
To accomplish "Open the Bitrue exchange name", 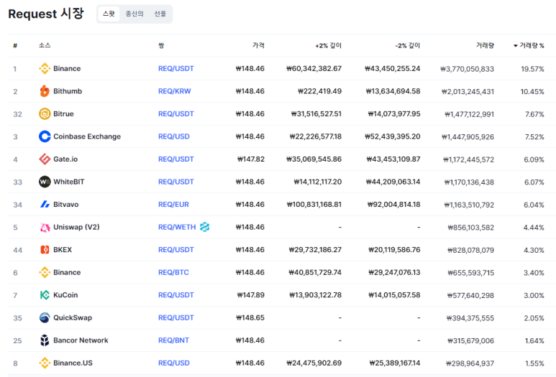I will coord(63,113).
